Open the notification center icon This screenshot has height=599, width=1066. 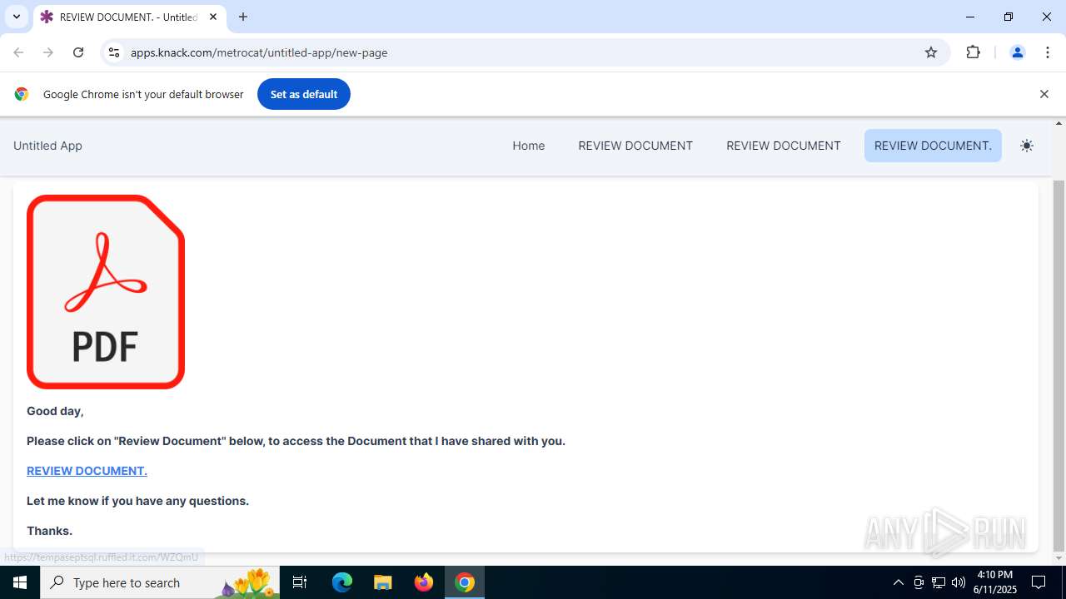pos(1039,582)
